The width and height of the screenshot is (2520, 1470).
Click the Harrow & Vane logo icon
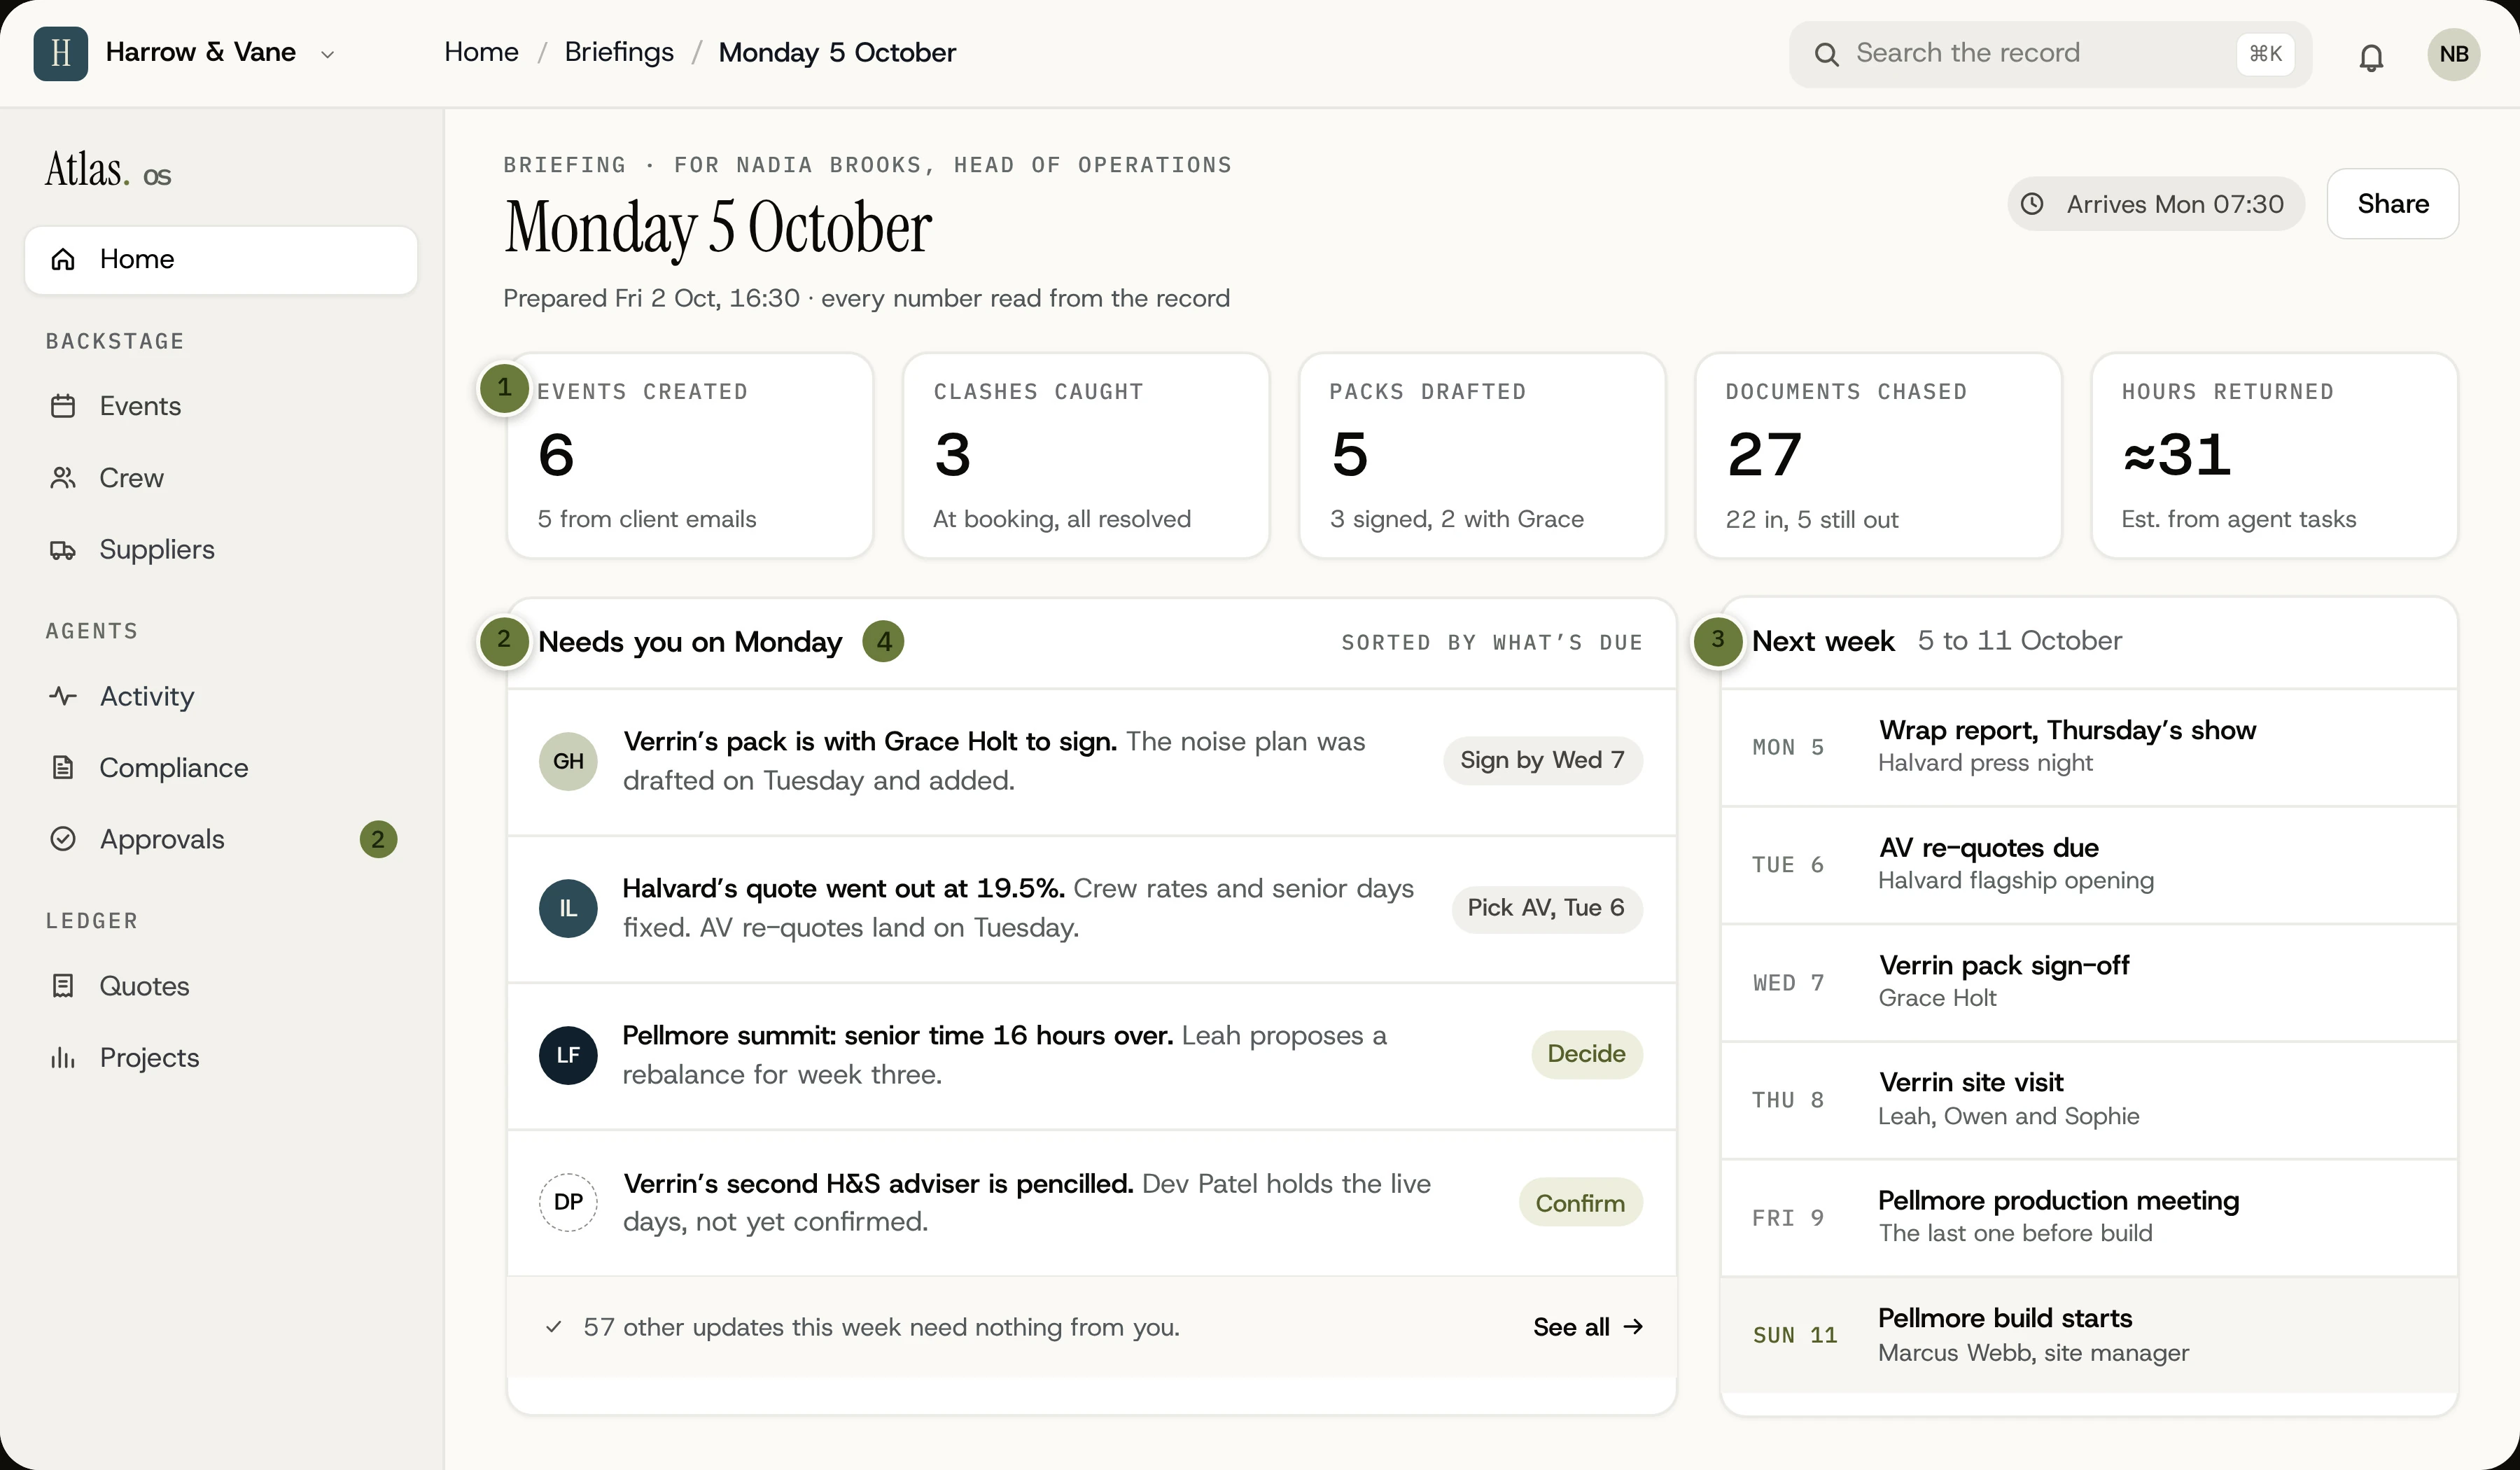(x=60, y=53)
